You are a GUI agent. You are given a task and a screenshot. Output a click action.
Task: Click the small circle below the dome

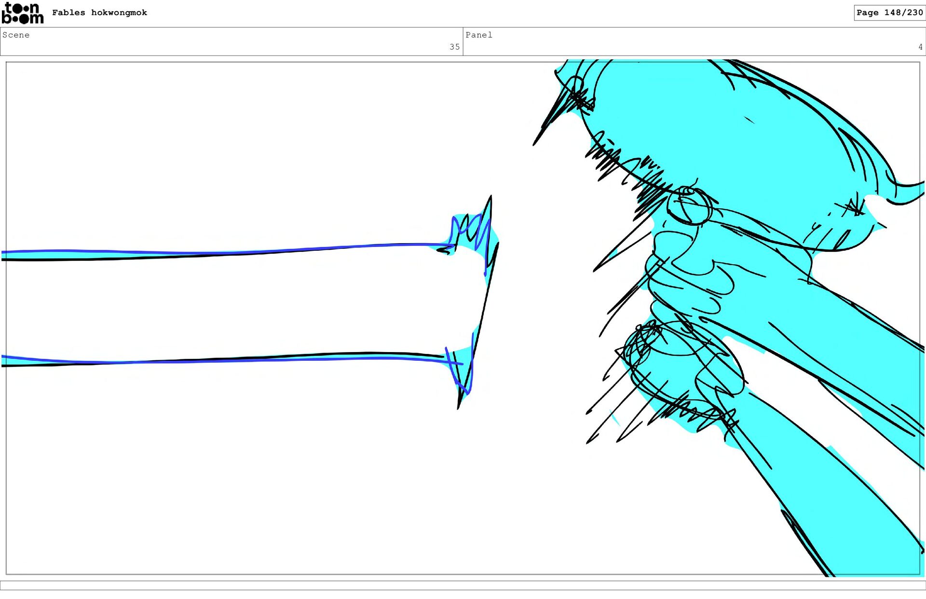689,206
